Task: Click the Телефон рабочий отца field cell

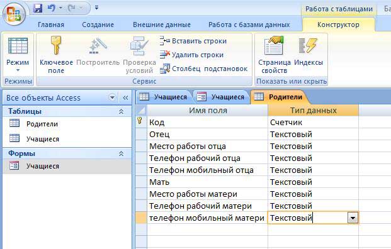Action: 208,158
